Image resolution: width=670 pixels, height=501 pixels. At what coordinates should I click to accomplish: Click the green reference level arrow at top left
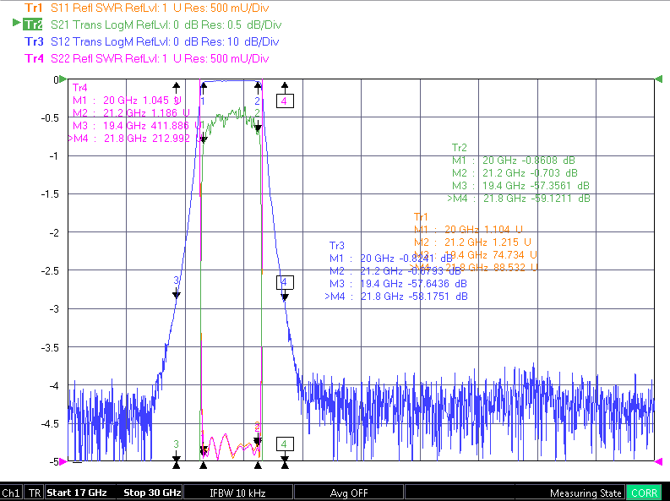pyautogui.click(x=63, y=79)
